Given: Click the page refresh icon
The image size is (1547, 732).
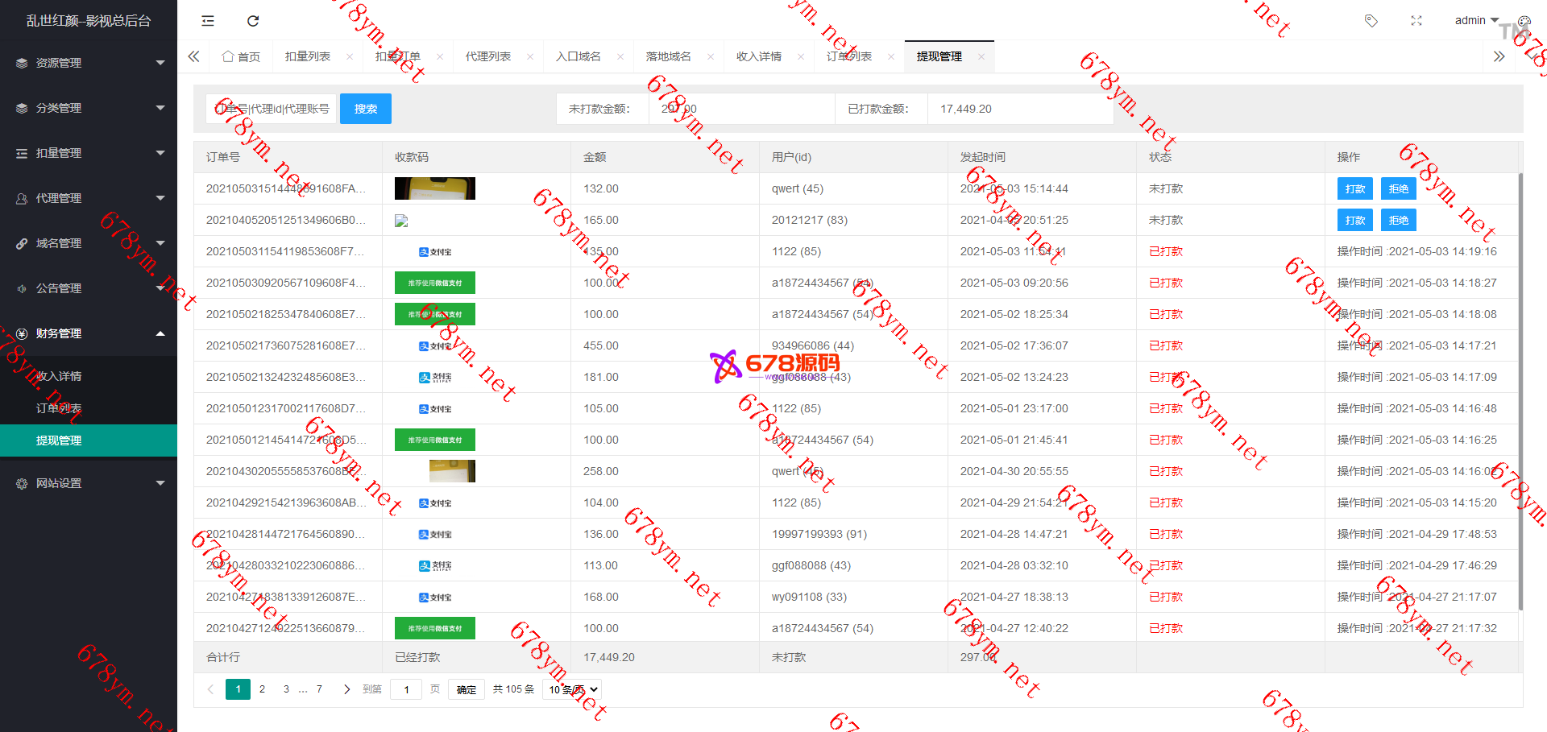Looking at the screenshot, I should [x=253, y=21].
